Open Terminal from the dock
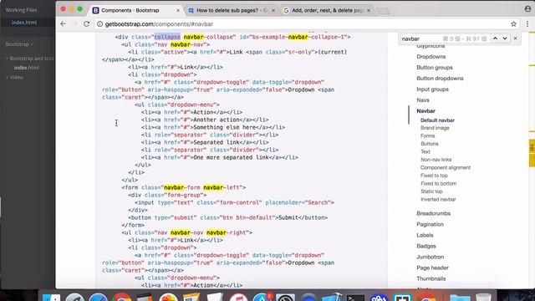This screenshot has width=535, height=301. click(355, 298)
